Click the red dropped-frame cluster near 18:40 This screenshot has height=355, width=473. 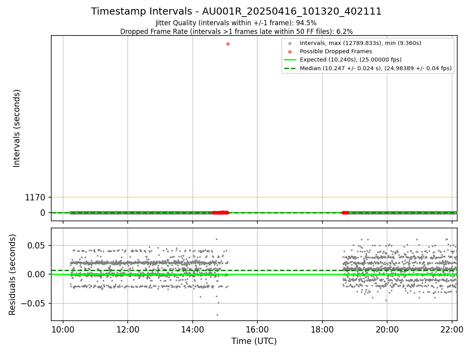click(345, 213)
